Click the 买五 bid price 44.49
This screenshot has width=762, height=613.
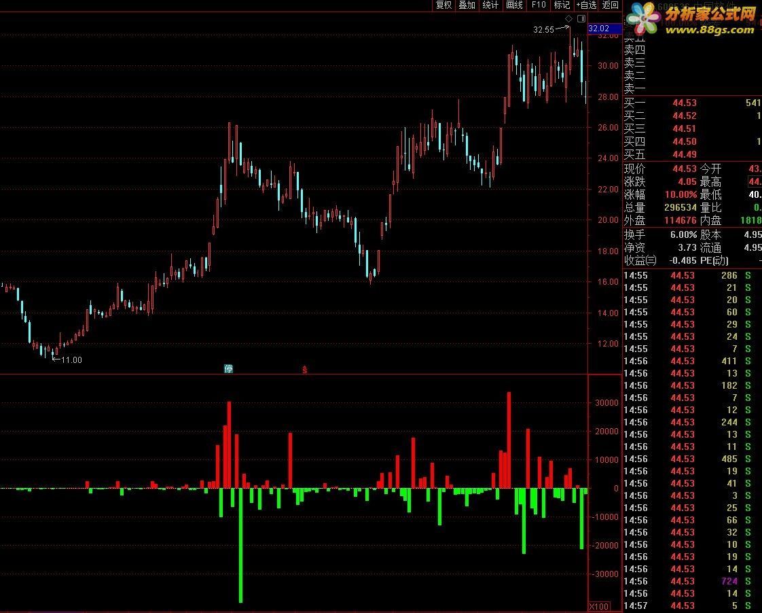(685, 154)
